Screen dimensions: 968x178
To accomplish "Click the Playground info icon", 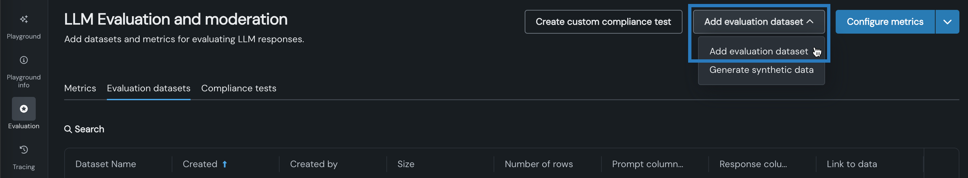I will tap(24, 60).
